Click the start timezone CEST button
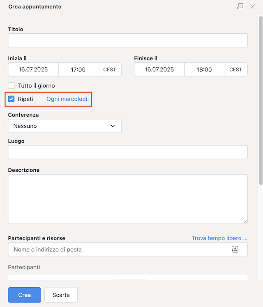 (x=110, y=69)
